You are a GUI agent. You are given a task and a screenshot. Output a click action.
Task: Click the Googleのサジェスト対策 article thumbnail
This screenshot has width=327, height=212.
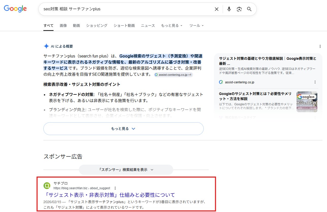coord(307,101)
